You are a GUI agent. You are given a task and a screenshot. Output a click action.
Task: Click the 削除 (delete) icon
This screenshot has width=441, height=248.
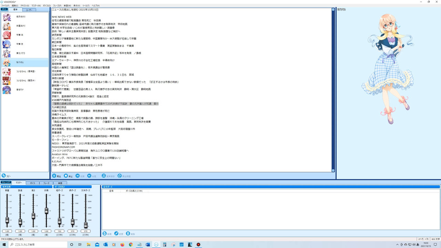[128, 234]
